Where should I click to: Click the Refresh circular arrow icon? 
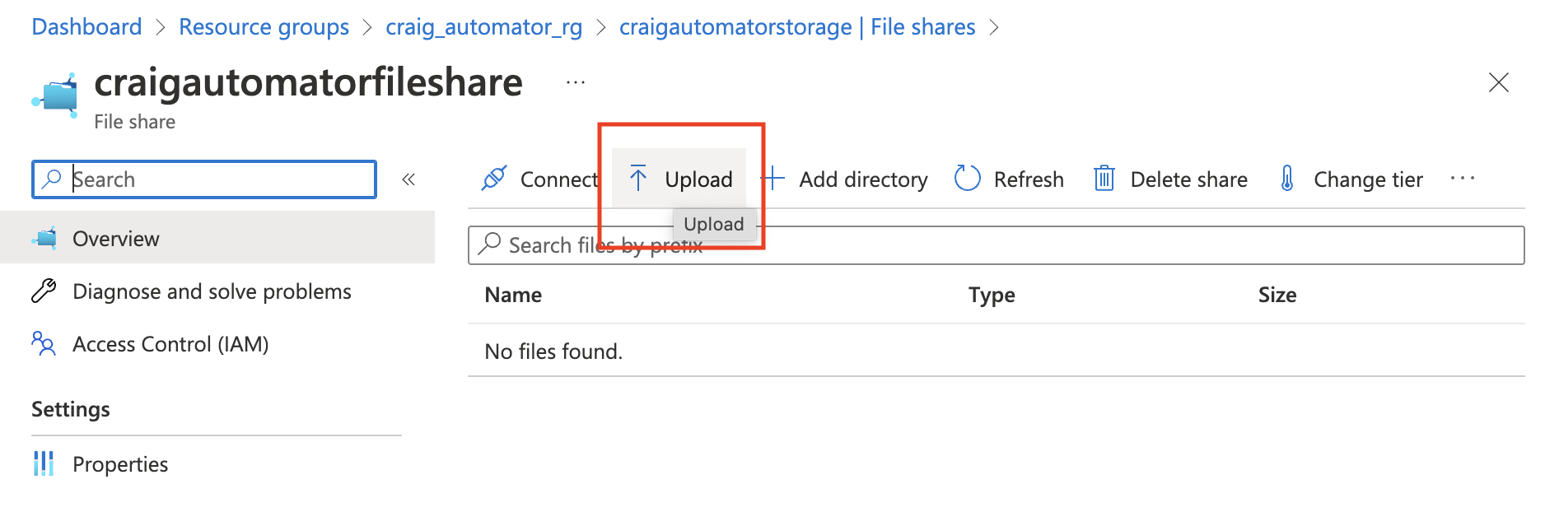pyautogui.click(x=967, y=178)
